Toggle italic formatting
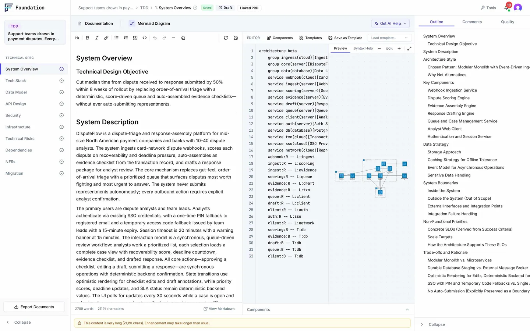Viewport: 530px width, 331px height. click(x=97, y=38)
